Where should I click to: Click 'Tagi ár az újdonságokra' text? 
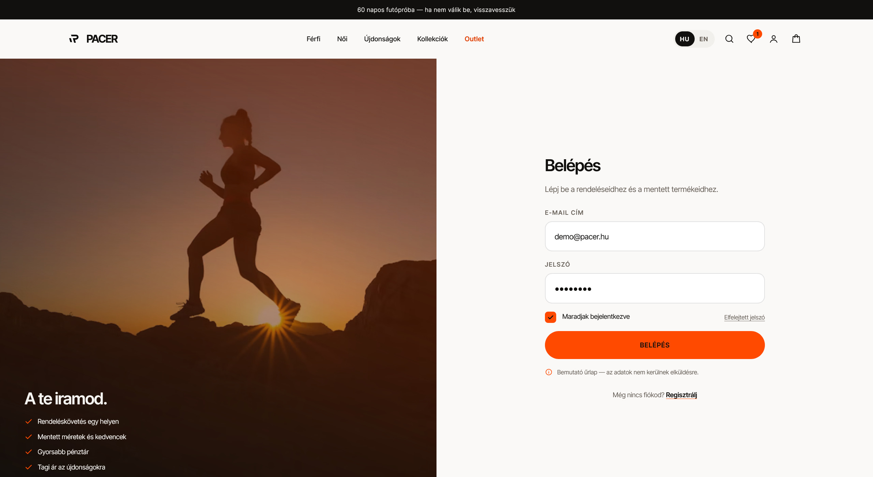71,467
